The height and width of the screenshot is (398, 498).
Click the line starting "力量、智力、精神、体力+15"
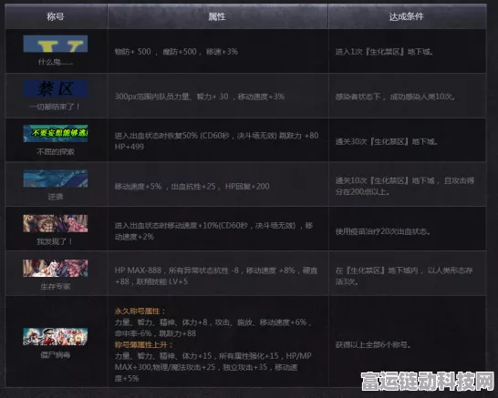(213, 356)
